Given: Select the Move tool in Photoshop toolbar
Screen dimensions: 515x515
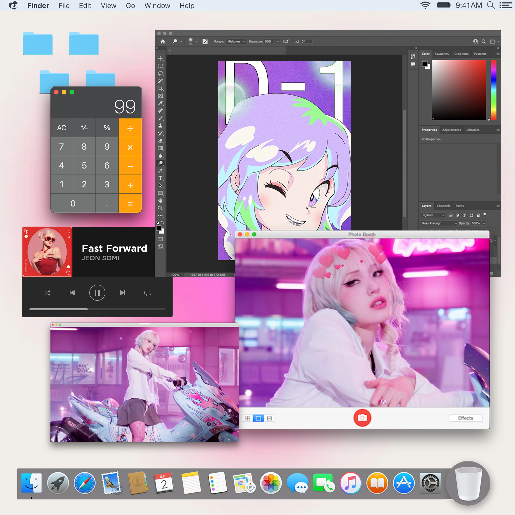Looking at the screenshot, I should click(x=160, y=58).
